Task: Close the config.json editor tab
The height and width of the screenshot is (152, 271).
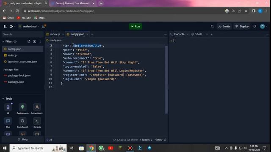Action: 88,34
